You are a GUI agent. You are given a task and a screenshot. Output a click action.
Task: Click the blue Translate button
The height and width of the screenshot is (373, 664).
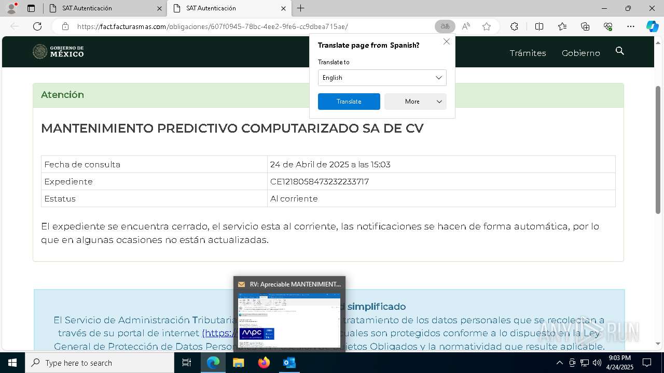click(349, 102)
